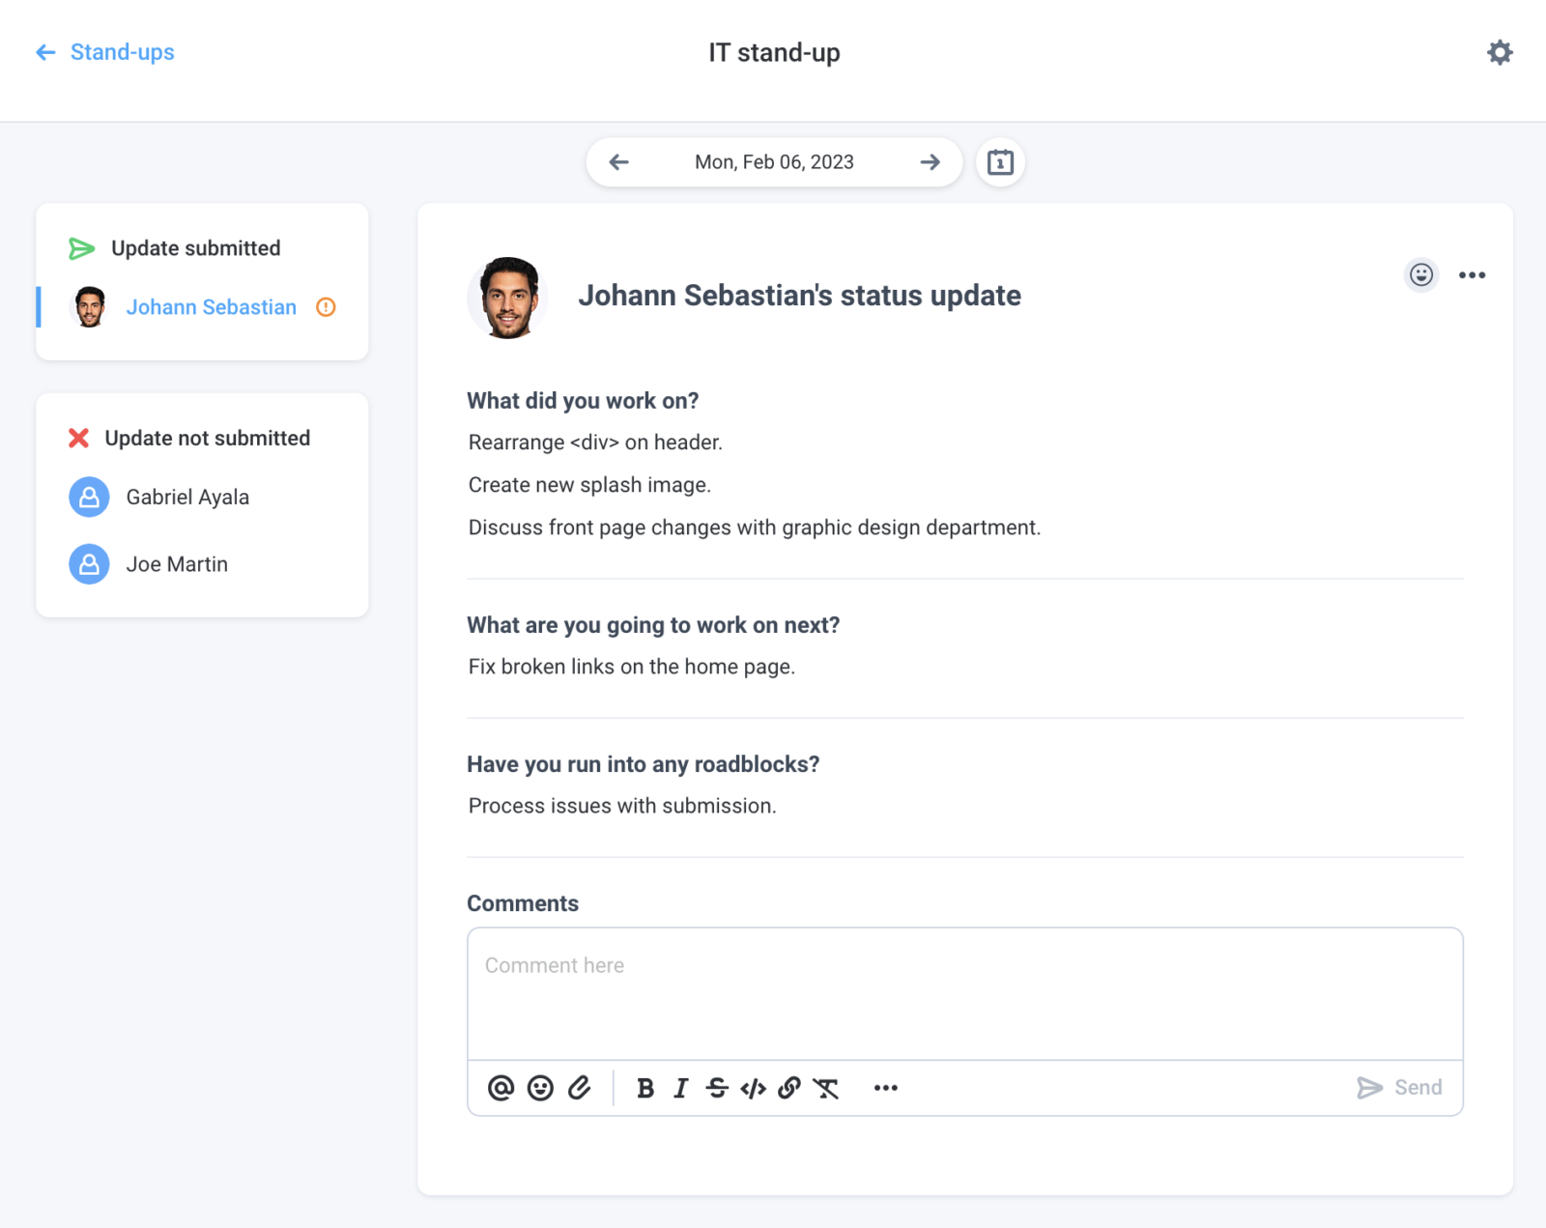1546x1228 pixels.
Task: Click the Send comment button
Action: (x=1399, y=1088)
